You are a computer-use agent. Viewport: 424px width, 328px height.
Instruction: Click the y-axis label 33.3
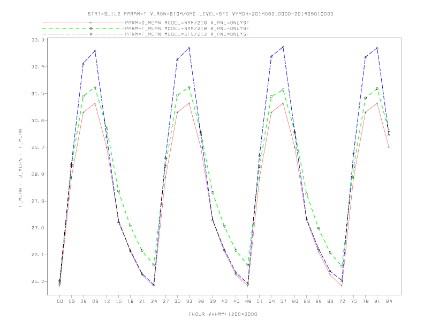(37, 40)
